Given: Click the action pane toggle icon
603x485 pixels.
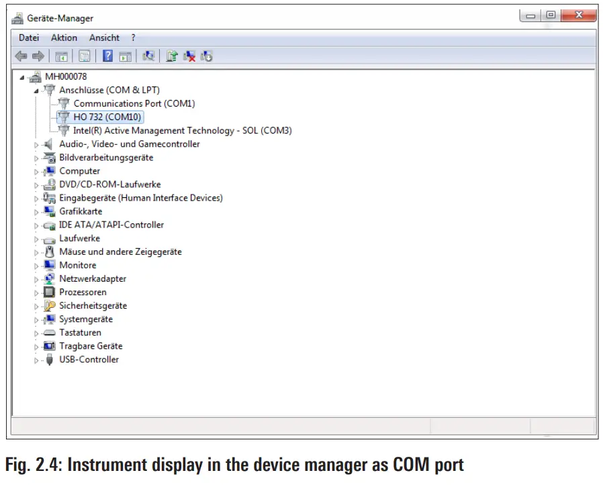Looking at the screenshot, I should tap(126, 56).
